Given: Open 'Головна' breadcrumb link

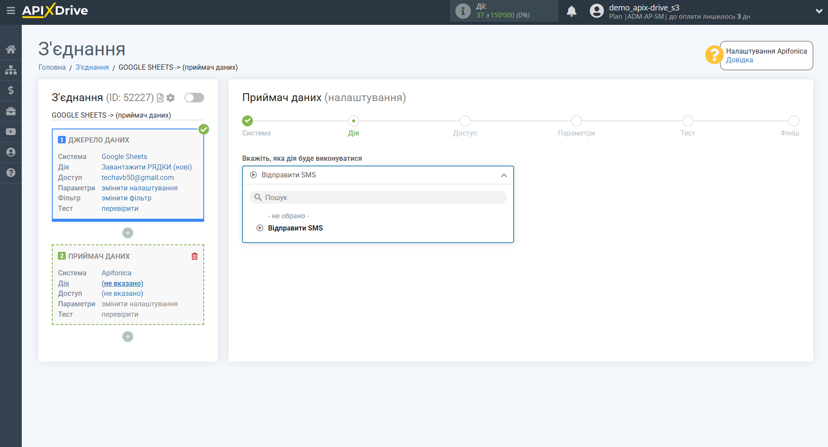Looking at the screenshot, I should tap(52, 68).
